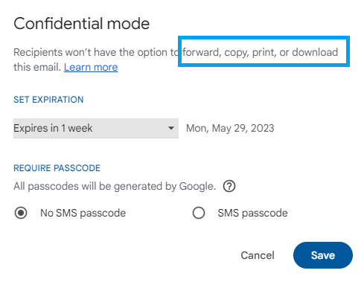364x282 pixels.
Task: Save the confidential mode settings
Action: tap(323, 255)
